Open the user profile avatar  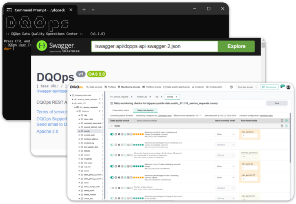click(288, 87)
